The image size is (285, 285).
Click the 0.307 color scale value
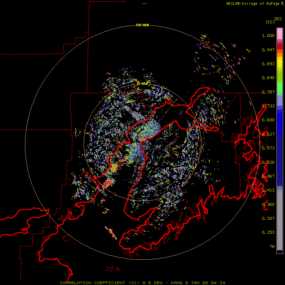[x=268, y=218]
